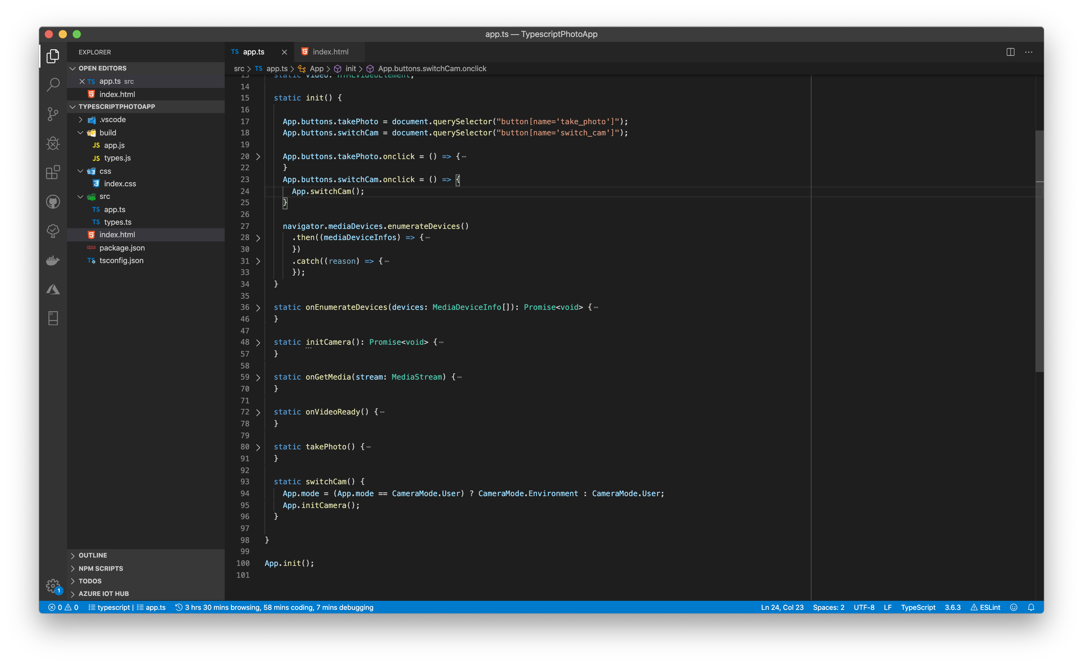The height and width of the screenshot is (665, 1083).
Task: Click the Ln 24, Col 23 indicator
Action: 782,607
